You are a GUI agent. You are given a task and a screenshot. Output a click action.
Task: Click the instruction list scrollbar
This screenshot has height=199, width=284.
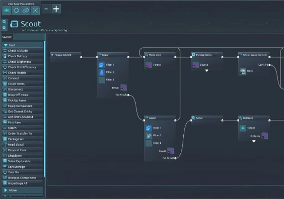pyautogui.click(x=44, y=109)
